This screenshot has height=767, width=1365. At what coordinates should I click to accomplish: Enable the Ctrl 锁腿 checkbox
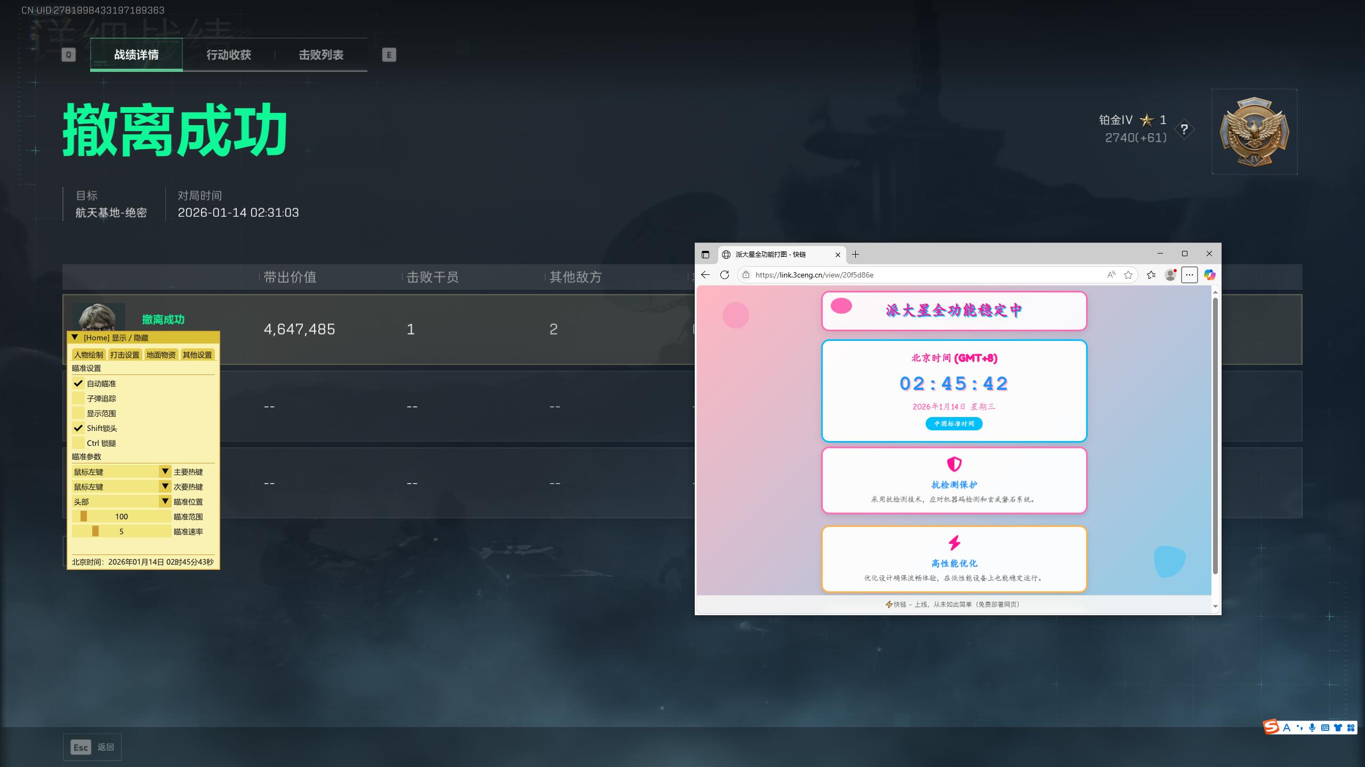point(78,443)
